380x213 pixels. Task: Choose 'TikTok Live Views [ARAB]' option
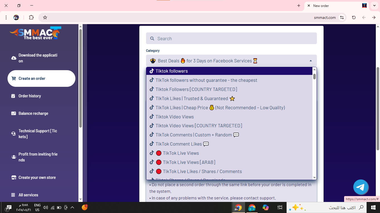coord(189,162)
